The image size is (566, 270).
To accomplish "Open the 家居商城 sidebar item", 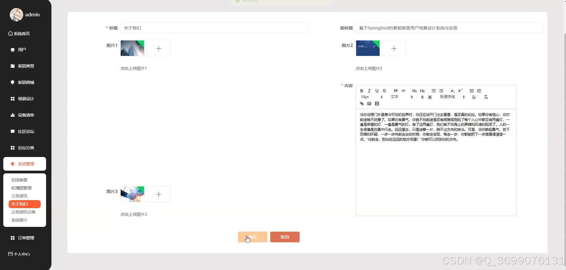I will coord(25,82).
